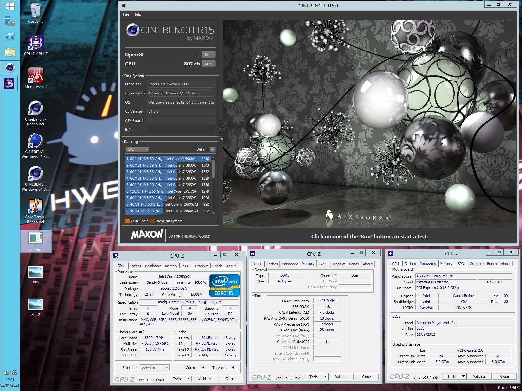Expand ranking Details arrow
The width and height of the screenshot is (522, 391).
(x=213, y=149)
